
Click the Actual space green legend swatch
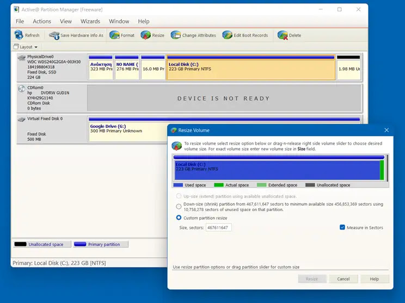point(218,185)
